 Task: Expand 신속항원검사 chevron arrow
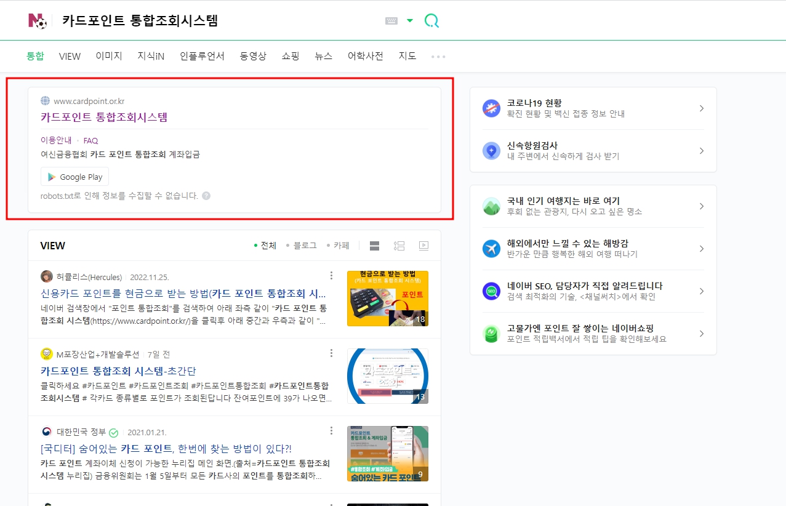(x=701, y=151)
